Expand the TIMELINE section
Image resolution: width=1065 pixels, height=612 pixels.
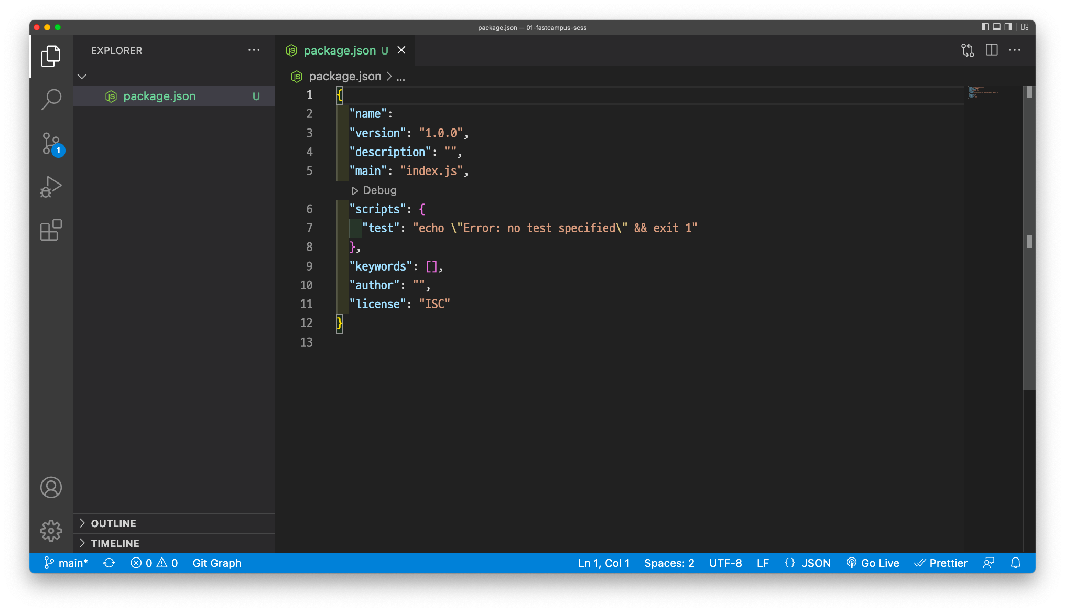pyautogui.click(x=115, y=543)
